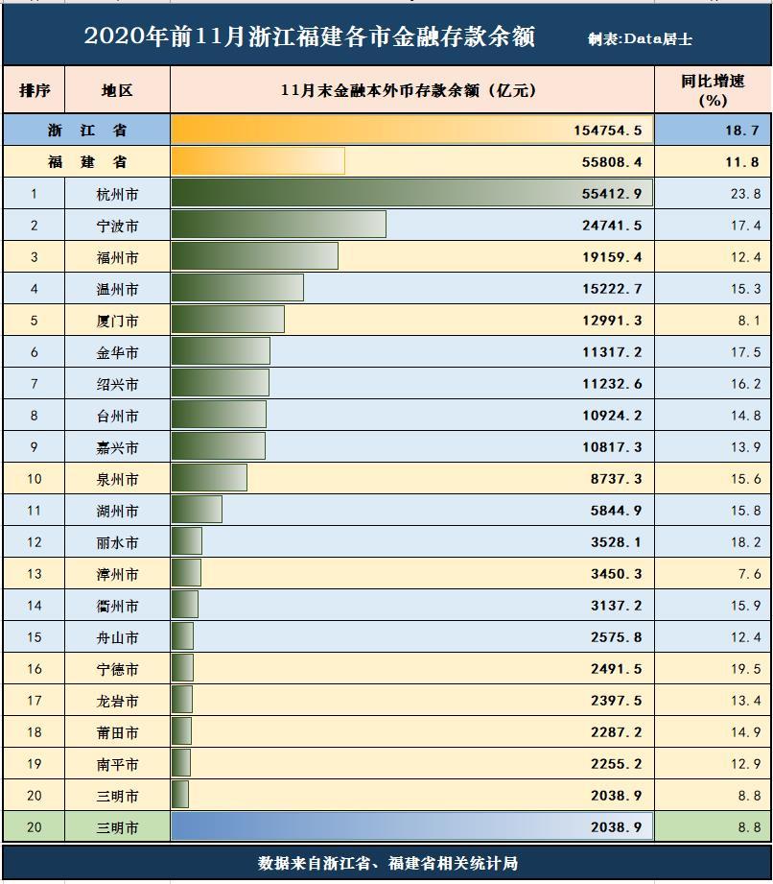Click the '福州市' cell
This screenshot has width=773, height=884.
tap(117, 257)
